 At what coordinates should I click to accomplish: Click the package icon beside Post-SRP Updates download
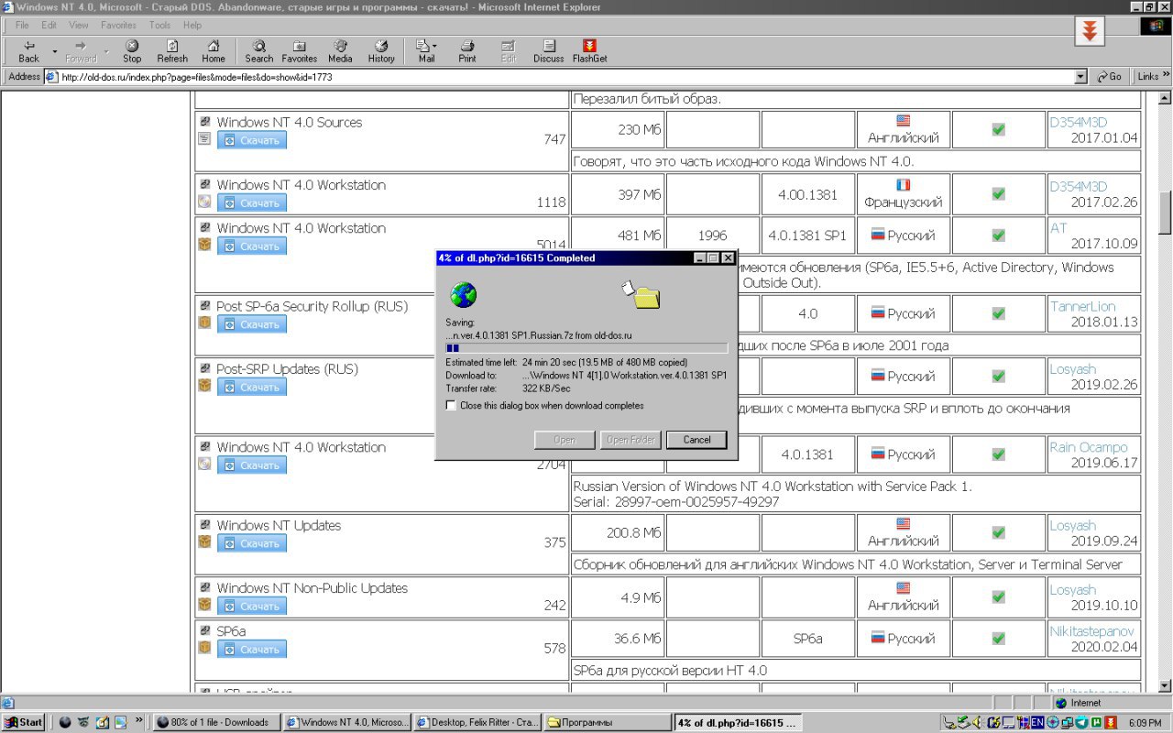pyautogui.click(x=204, y=386)
